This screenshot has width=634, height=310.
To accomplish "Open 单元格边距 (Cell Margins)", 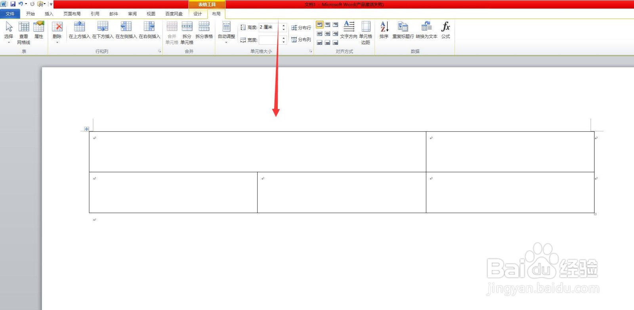I will point(365,32).
